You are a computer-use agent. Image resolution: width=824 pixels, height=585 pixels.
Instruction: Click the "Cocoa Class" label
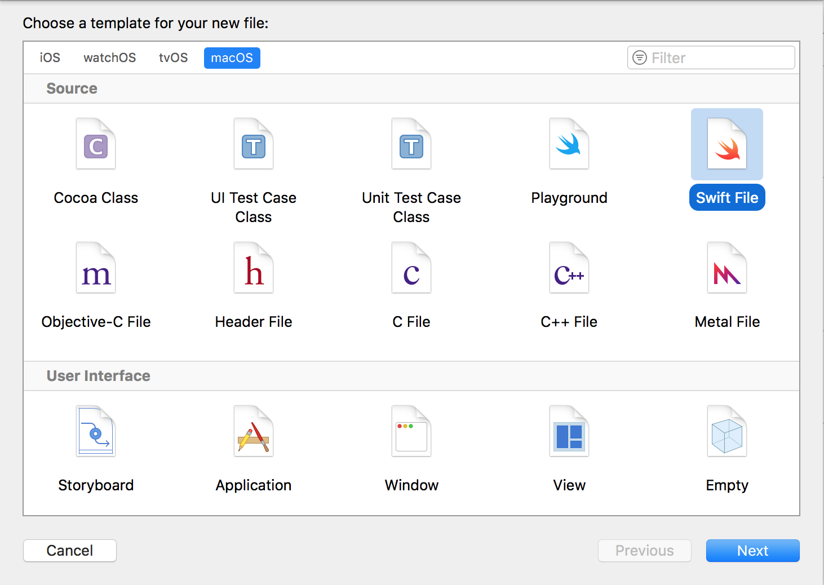click(x=96, y=198)
